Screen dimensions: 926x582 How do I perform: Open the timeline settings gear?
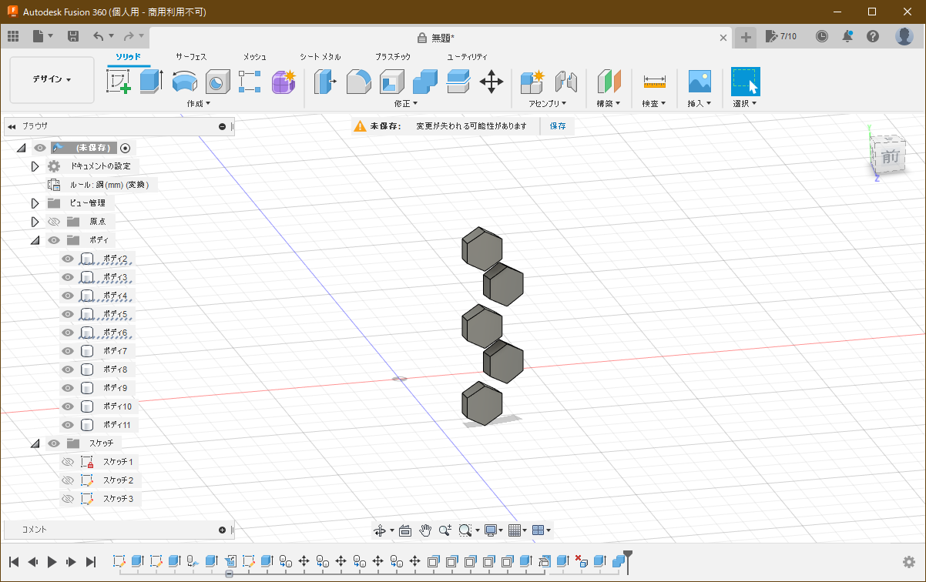coord(909,562)
